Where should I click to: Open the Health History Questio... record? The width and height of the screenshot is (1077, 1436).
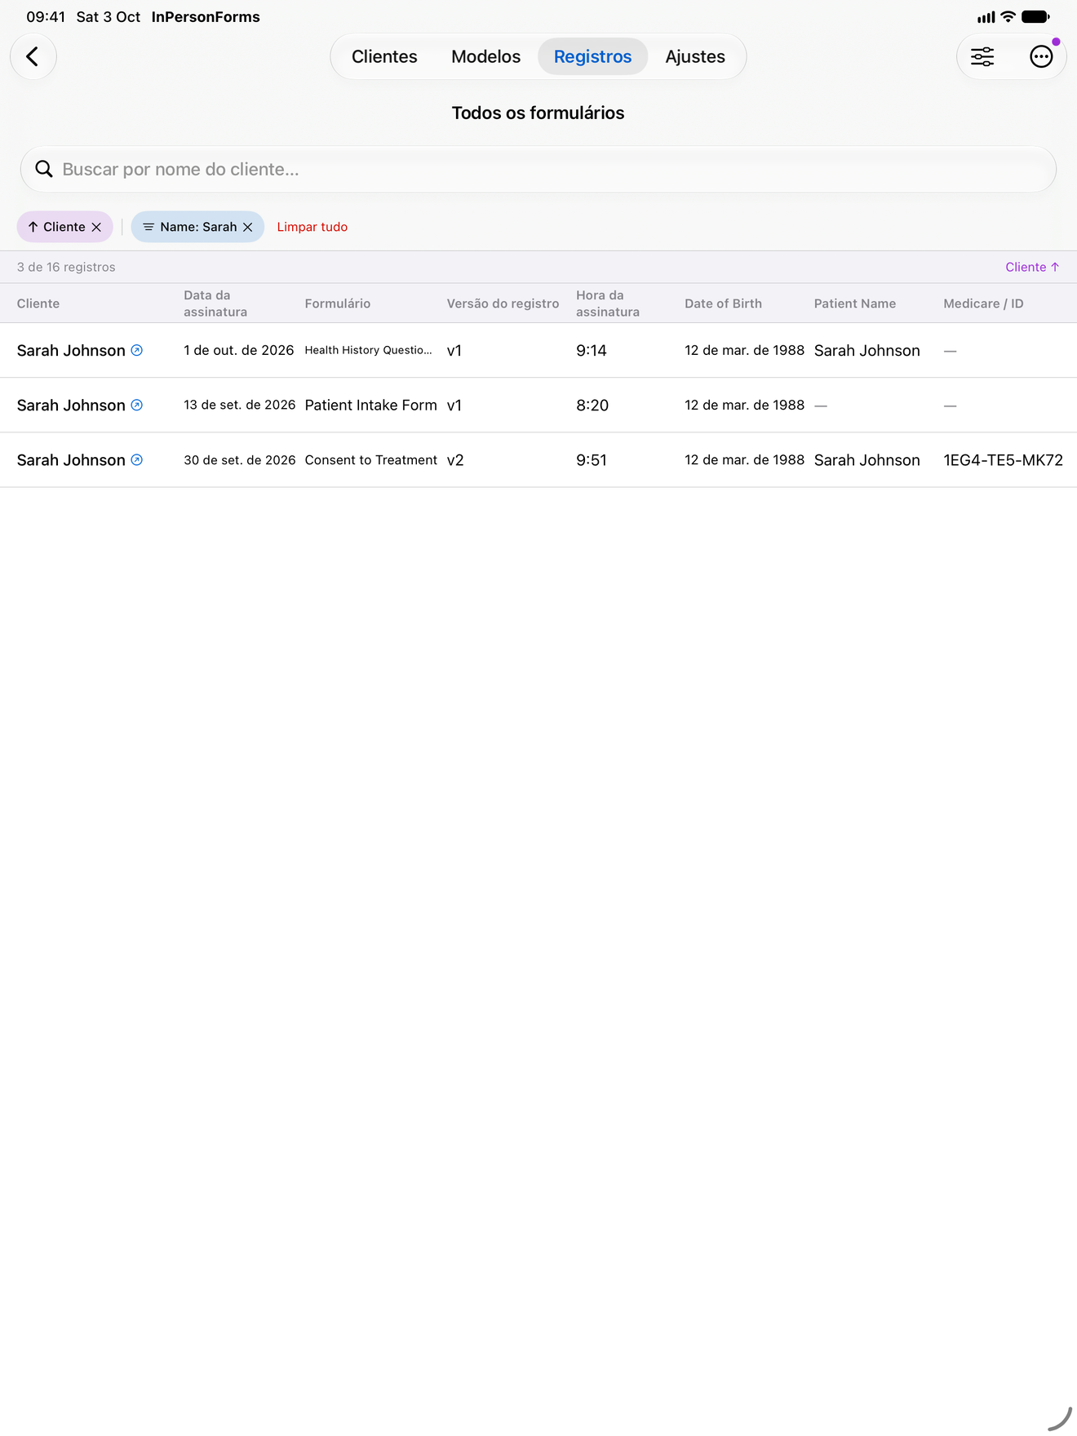[368, 350]
